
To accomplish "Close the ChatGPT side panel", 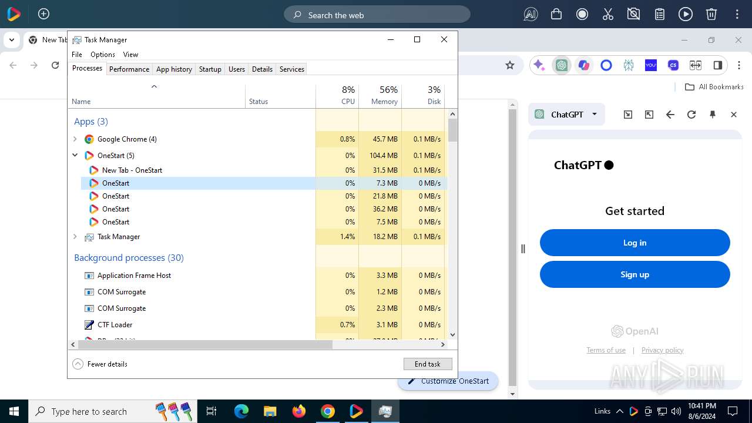I will (734, 115).
